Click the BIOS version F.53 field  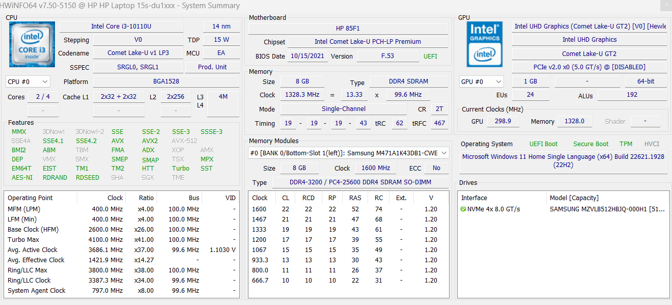[x=387, y=56]
